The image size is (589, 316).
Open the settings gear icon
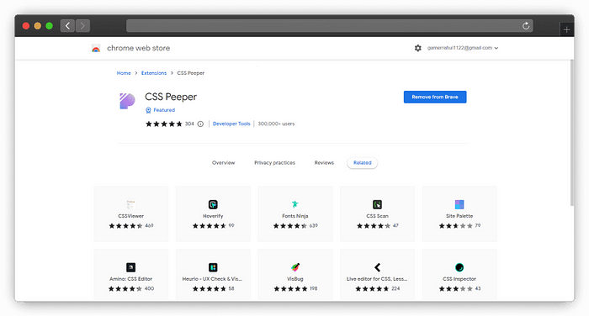pyautogui.click(x=417, y=48)
